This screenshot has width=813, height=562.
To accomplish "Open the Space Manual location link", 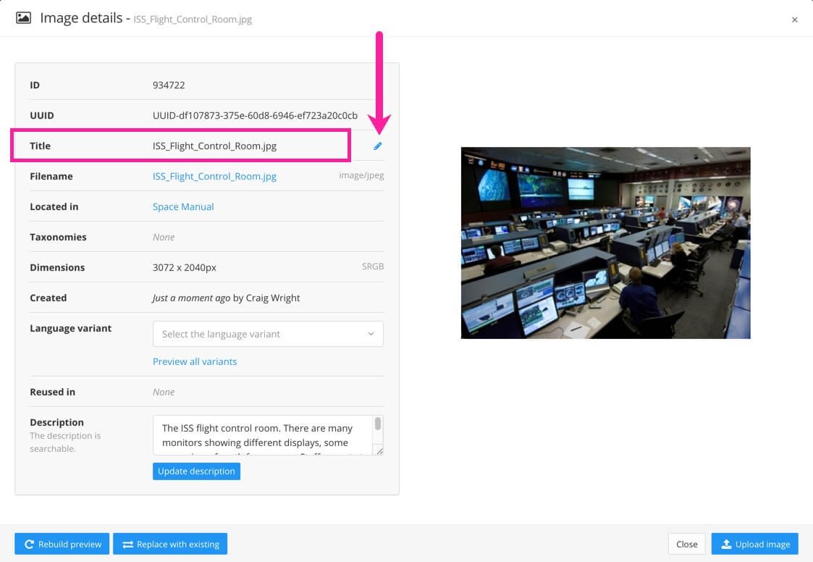I will click(x=183, y=206).
